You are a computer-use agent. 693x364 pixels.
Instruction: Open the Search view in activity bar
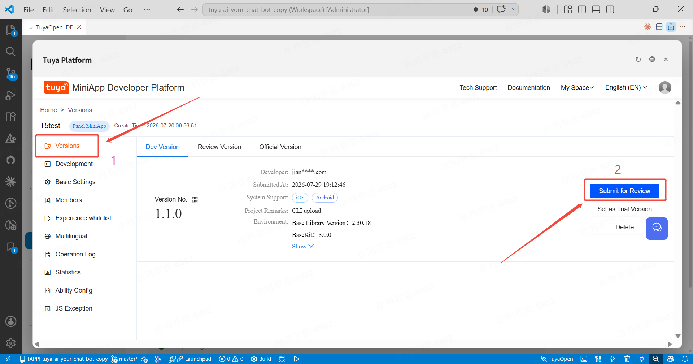click(x=11, y=52)
